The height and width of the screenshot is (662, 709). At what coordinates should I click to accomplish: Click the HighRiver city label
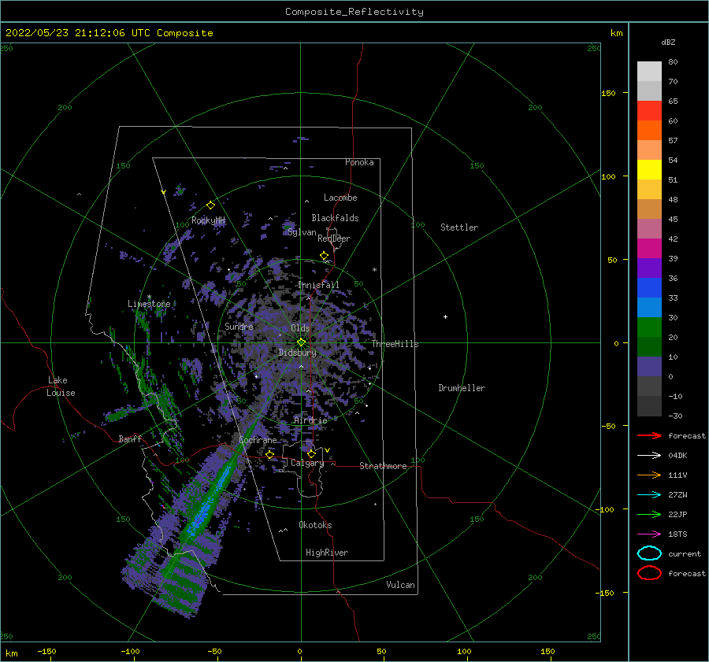tap(327, 553)
